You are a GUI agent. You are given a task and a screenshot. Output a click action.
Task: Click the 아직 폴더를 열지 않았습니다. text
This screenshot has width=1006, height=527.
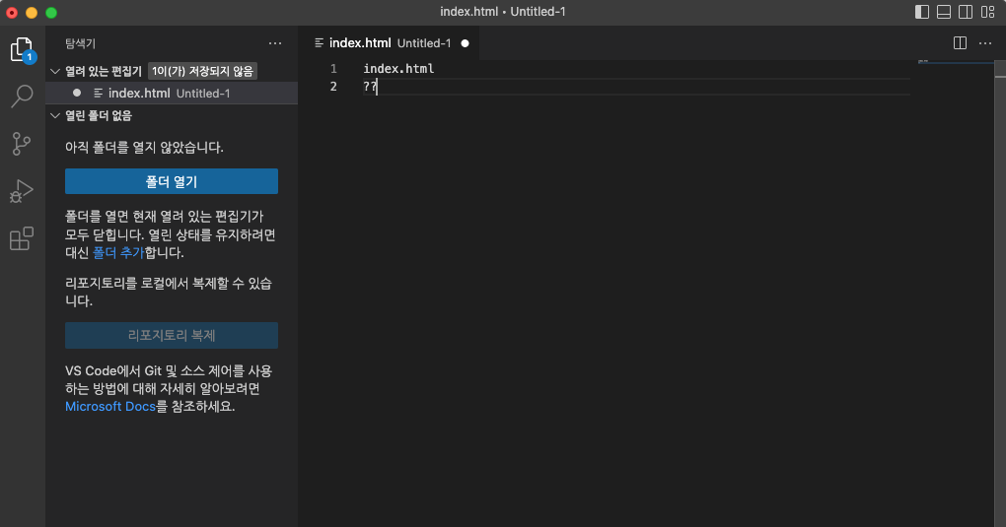(144, 148)
